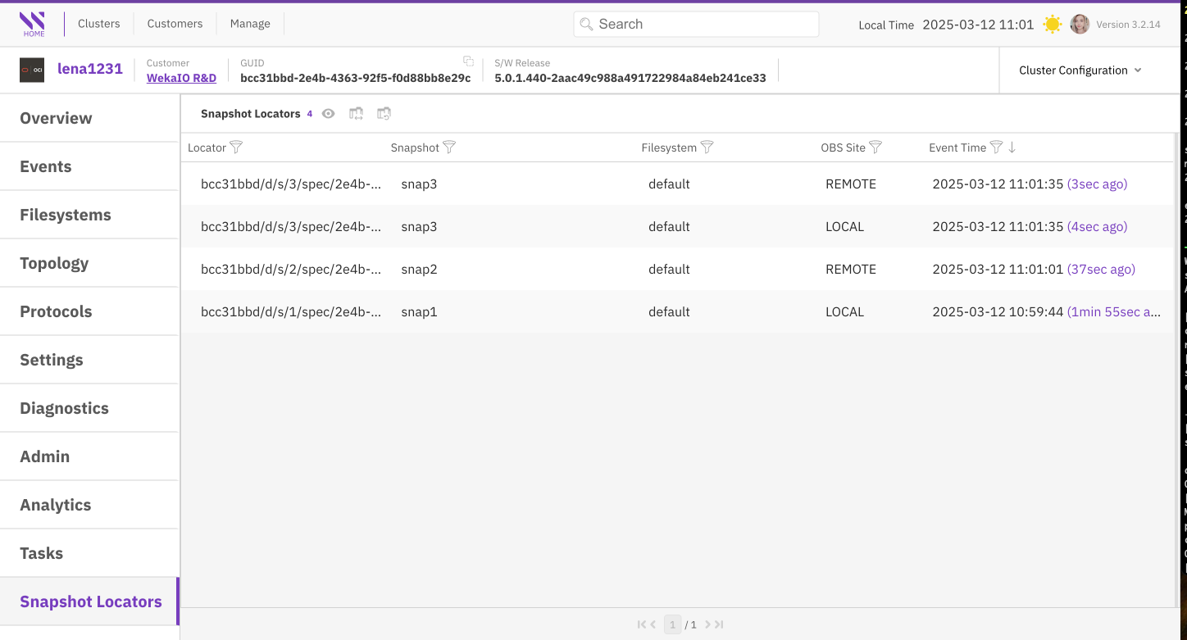Copy the cluster GUID with copy icon
Image resolution: width=1187 pixels, height=640 pixels.
(468, 61)
